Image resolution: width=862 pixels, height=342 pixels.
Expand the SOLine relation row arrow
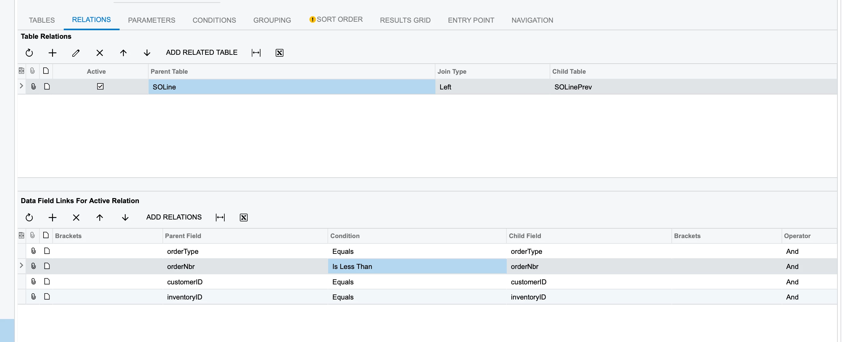(x=21, y=86)
